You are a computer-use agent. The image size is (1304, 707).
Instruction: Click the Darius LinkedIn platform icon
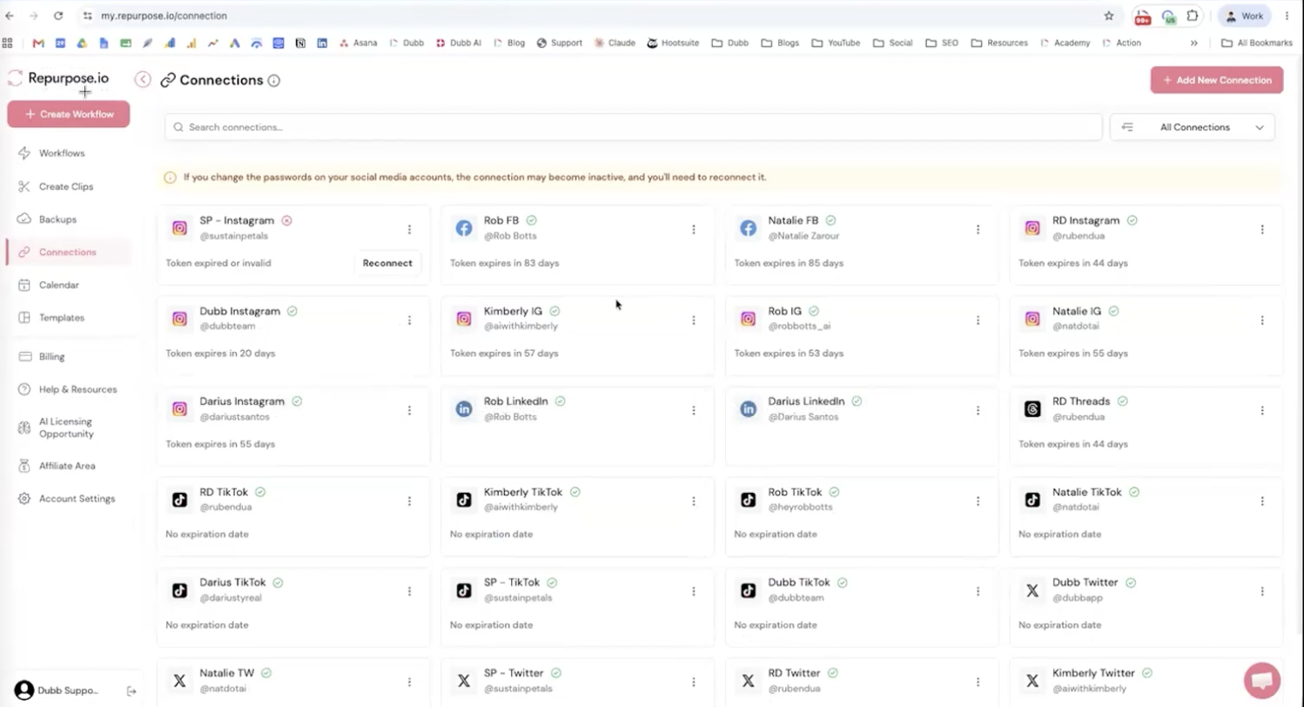click(748, 409)
